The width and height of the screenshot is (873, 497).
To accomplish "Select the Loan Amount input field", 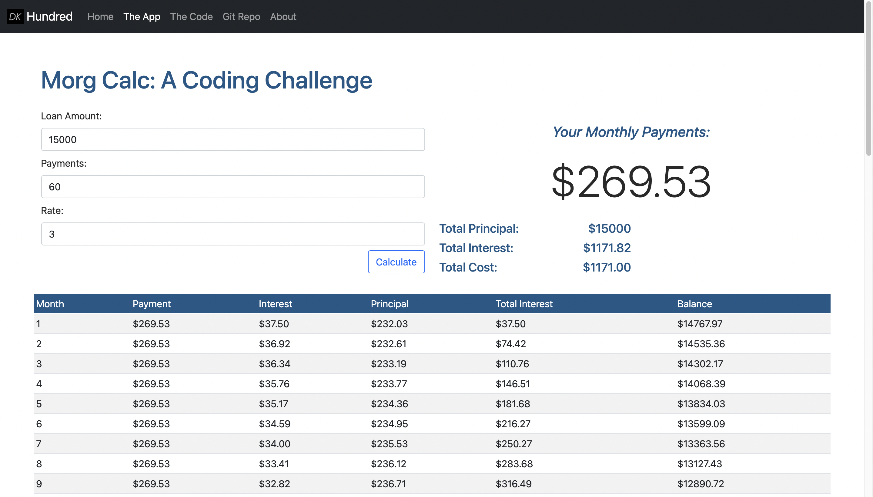I will (232, 139).
